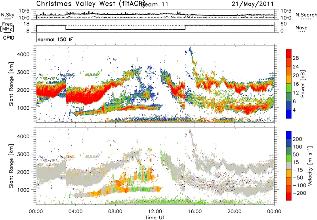This screenshot has height=220, width=317.
Task: Select the -200 label on velocity colorbar
Action: (300, 193)
